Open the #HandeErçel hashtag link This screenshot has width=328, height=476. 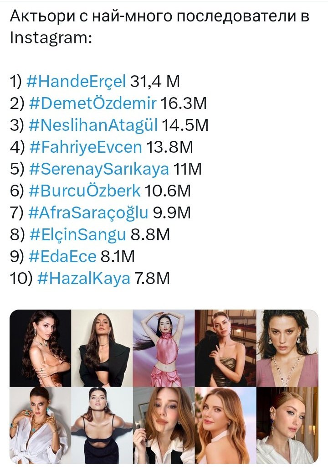76,82
